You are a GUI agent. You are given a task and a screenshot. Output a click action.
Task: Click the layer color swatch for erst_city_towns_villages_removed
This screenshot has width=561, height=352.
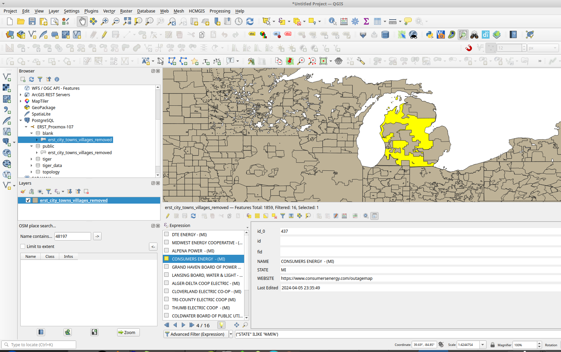[x=35, y=201]
